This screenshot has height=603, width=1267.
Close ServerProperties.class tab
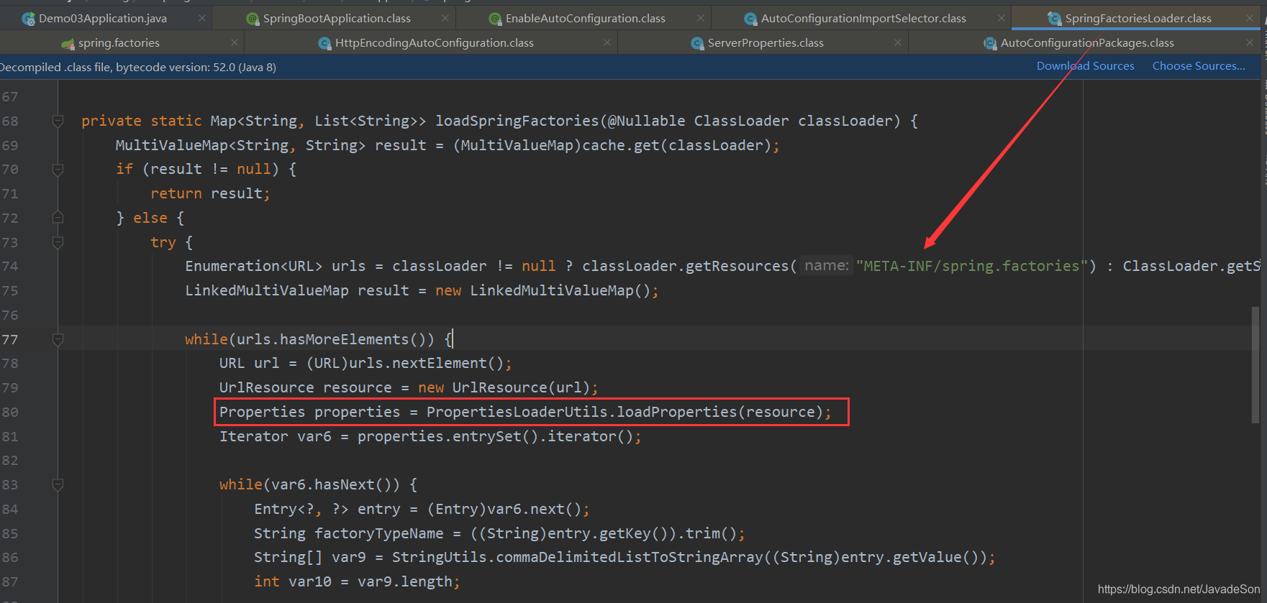898,43
